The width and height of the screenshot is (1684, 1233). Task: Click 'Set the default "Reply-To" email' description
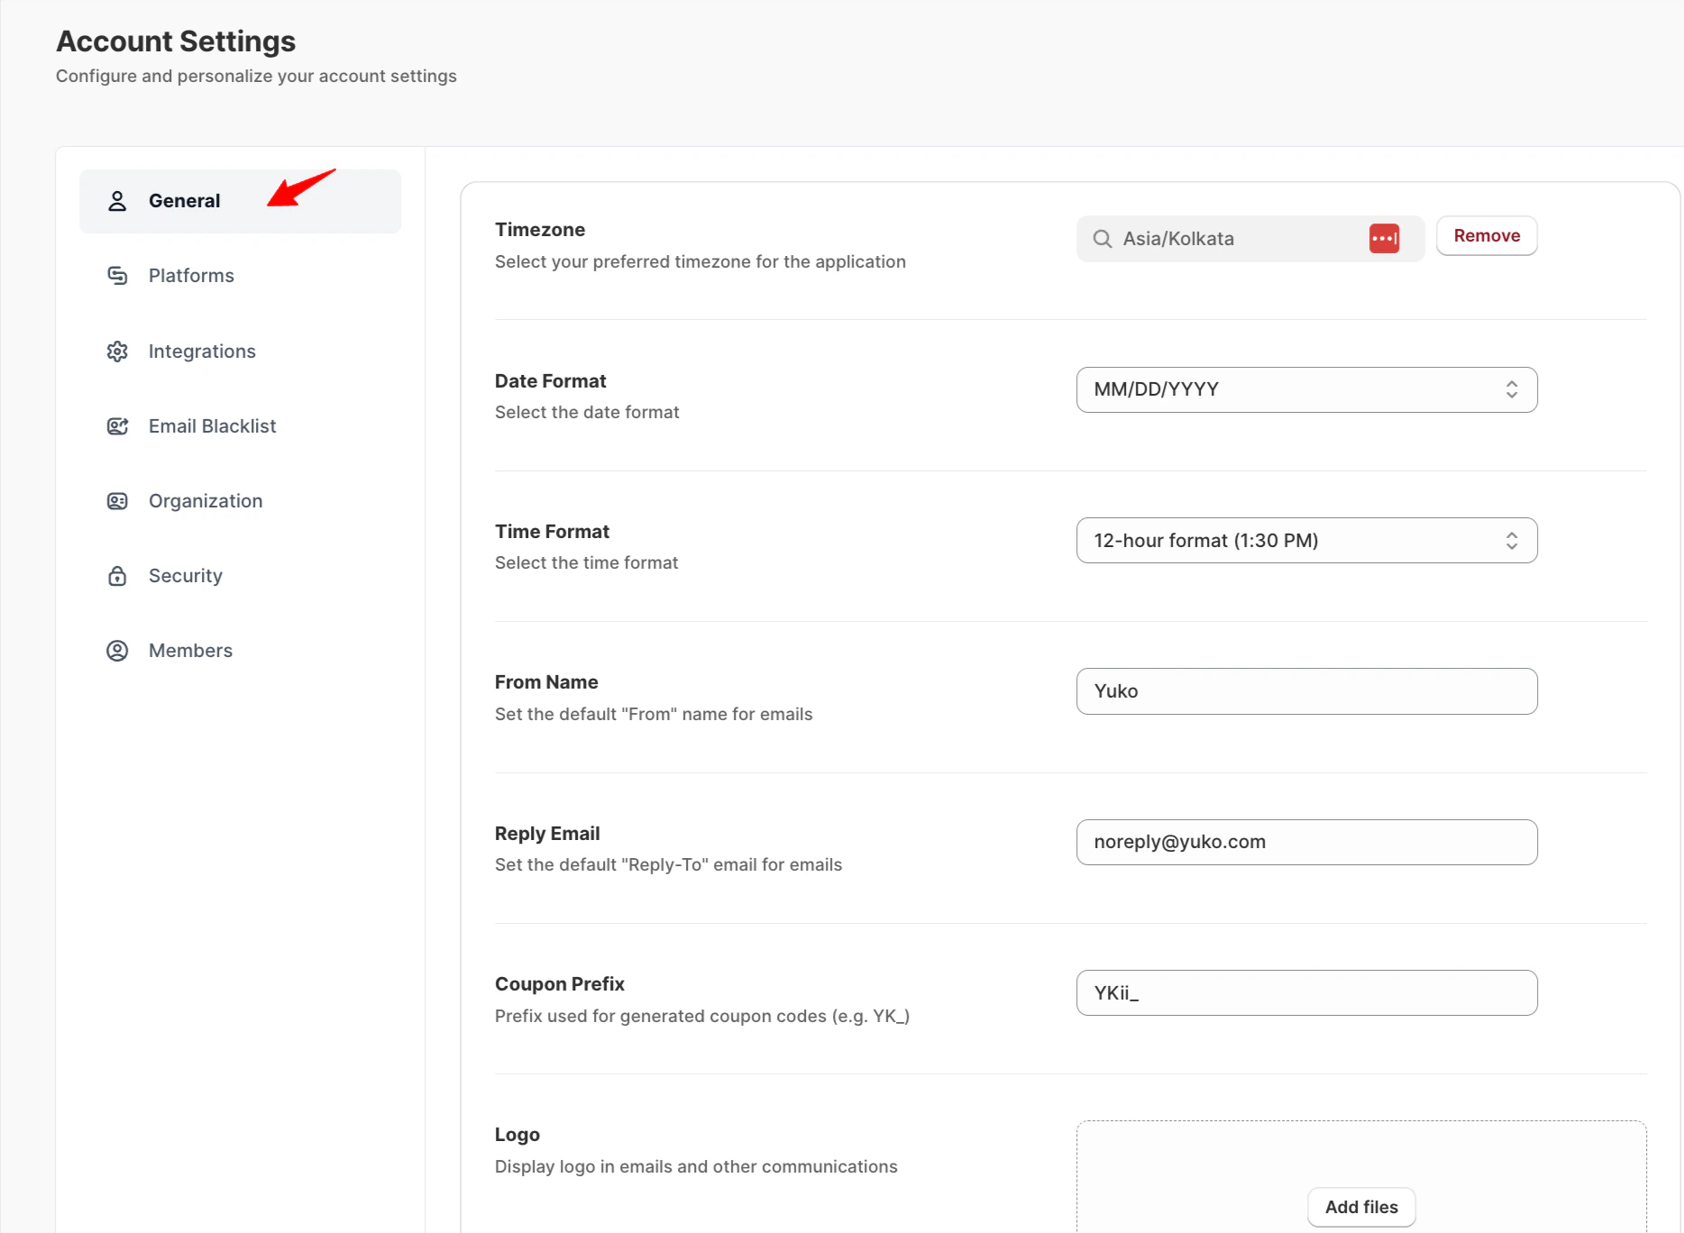point(668,864)
